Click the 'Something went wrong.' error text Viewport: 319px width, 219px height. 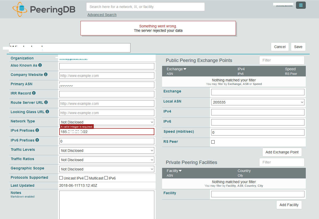click(158, 26)
